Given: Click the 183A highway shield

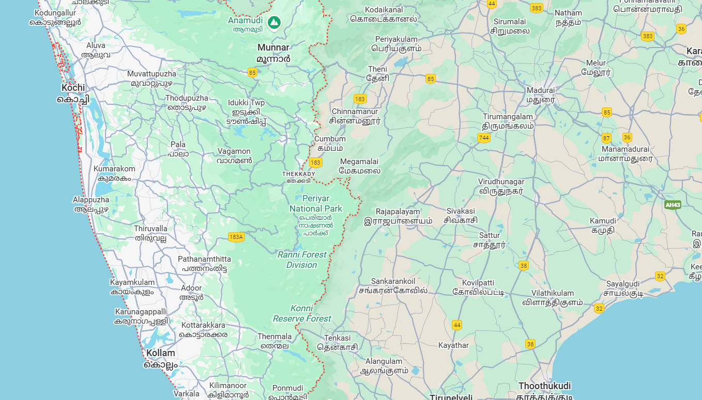Looking at the screenshot, I should (x=236, y=237).
